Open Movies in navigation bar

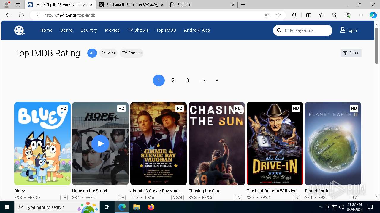[x=112, y=30]
